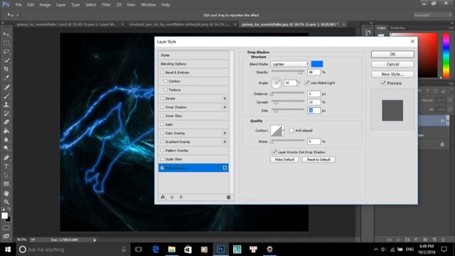
Task: Select Blending Options in the styles list
Action: (193, 64)
